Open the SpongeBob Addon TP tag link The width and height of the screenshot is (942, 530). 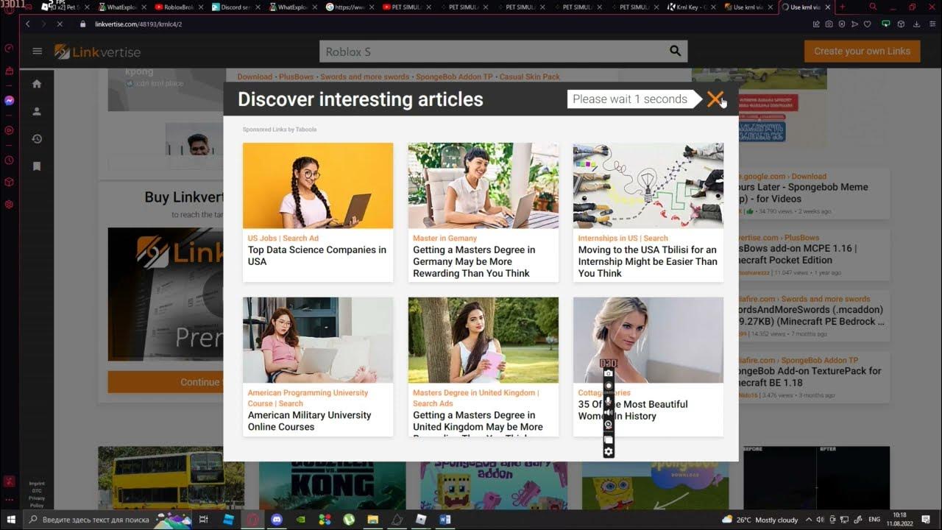click(454, 77)
